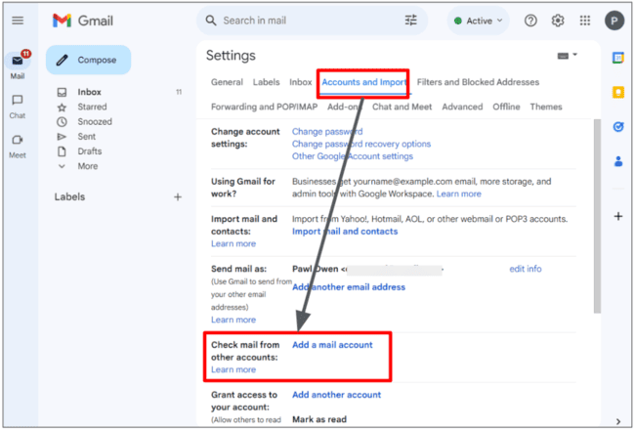
Task: Open the Keep side panel icon
Action: coord(618,93)
